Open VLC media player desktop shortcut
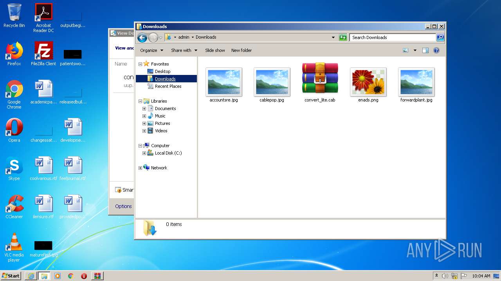 14,247
